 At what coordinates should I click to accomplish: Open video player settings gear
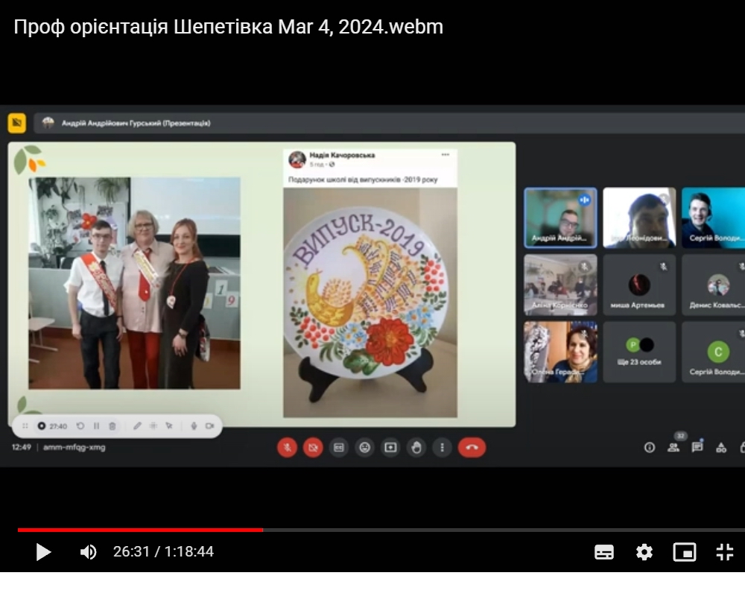pos(644,552)
